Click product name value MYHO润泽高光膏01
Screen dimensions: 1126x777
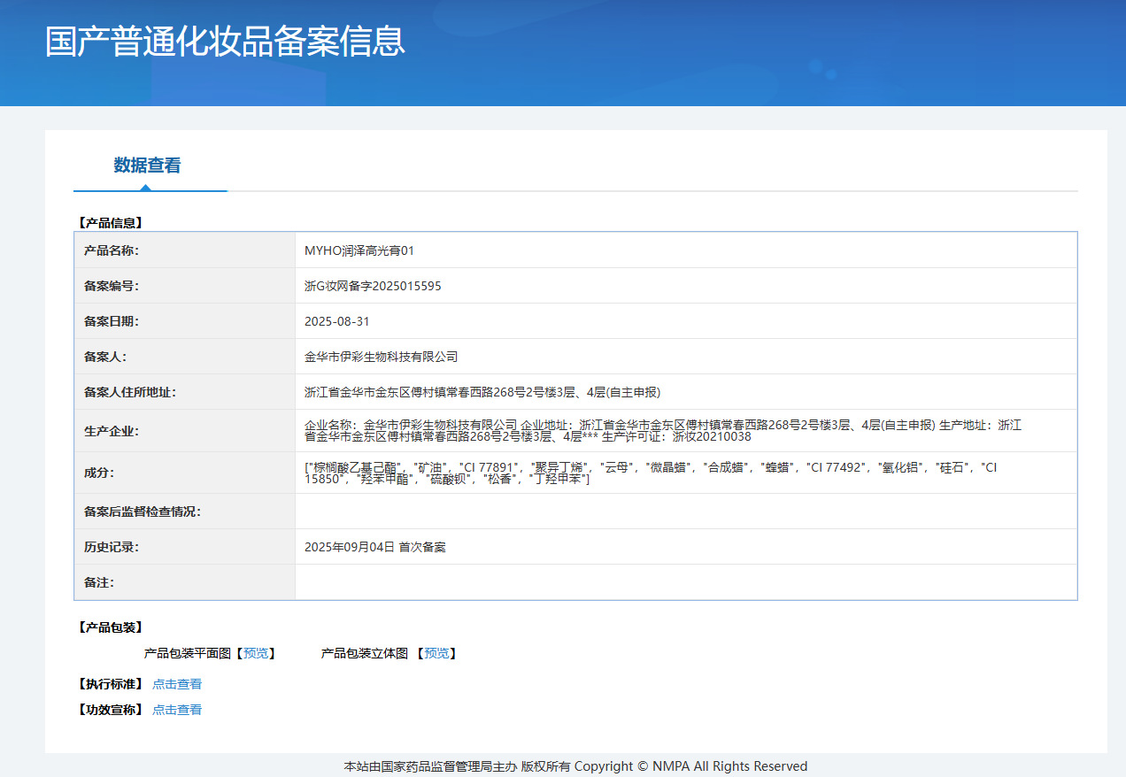[359, 250]
